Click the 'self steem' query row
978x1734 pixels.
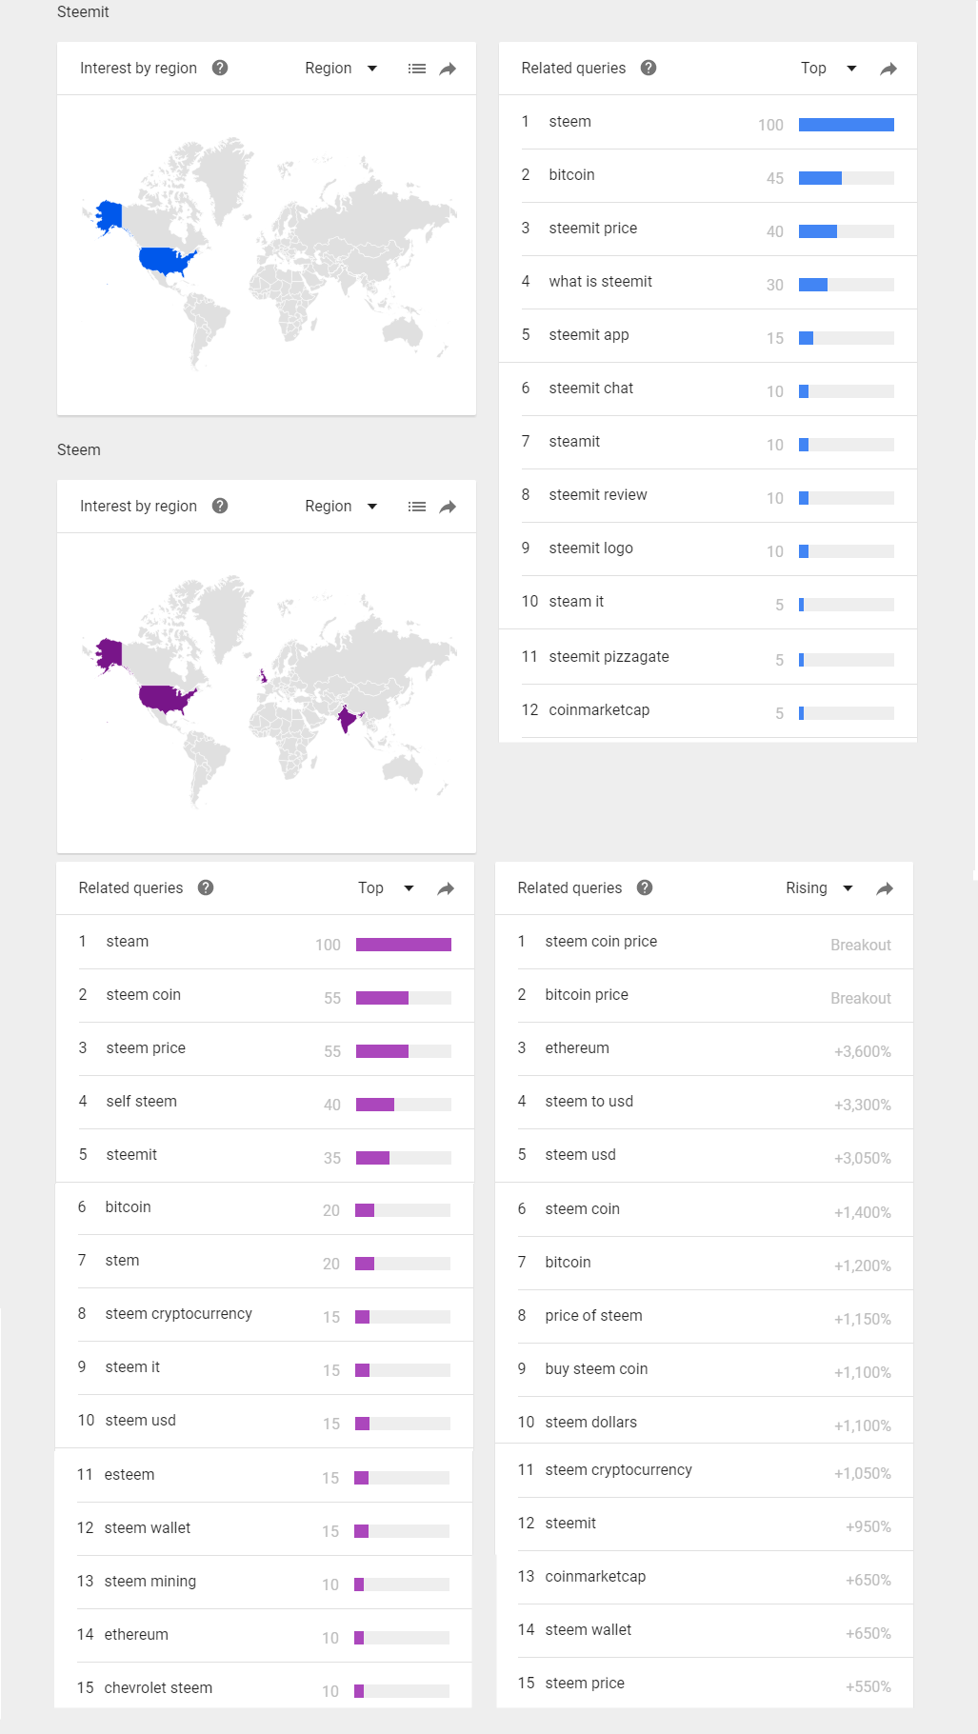pyautogui.click(x=266, y=1102)
